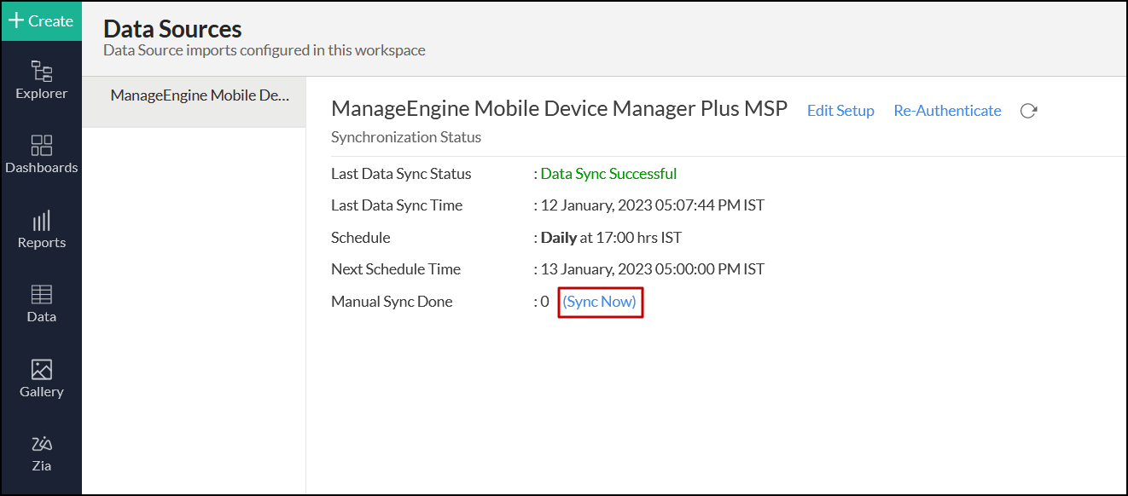Image resolution: width=1128 pixels, height=496 pixels.
Task: Click the Last Data Sync Time value
Action: (x=653, y=205)
